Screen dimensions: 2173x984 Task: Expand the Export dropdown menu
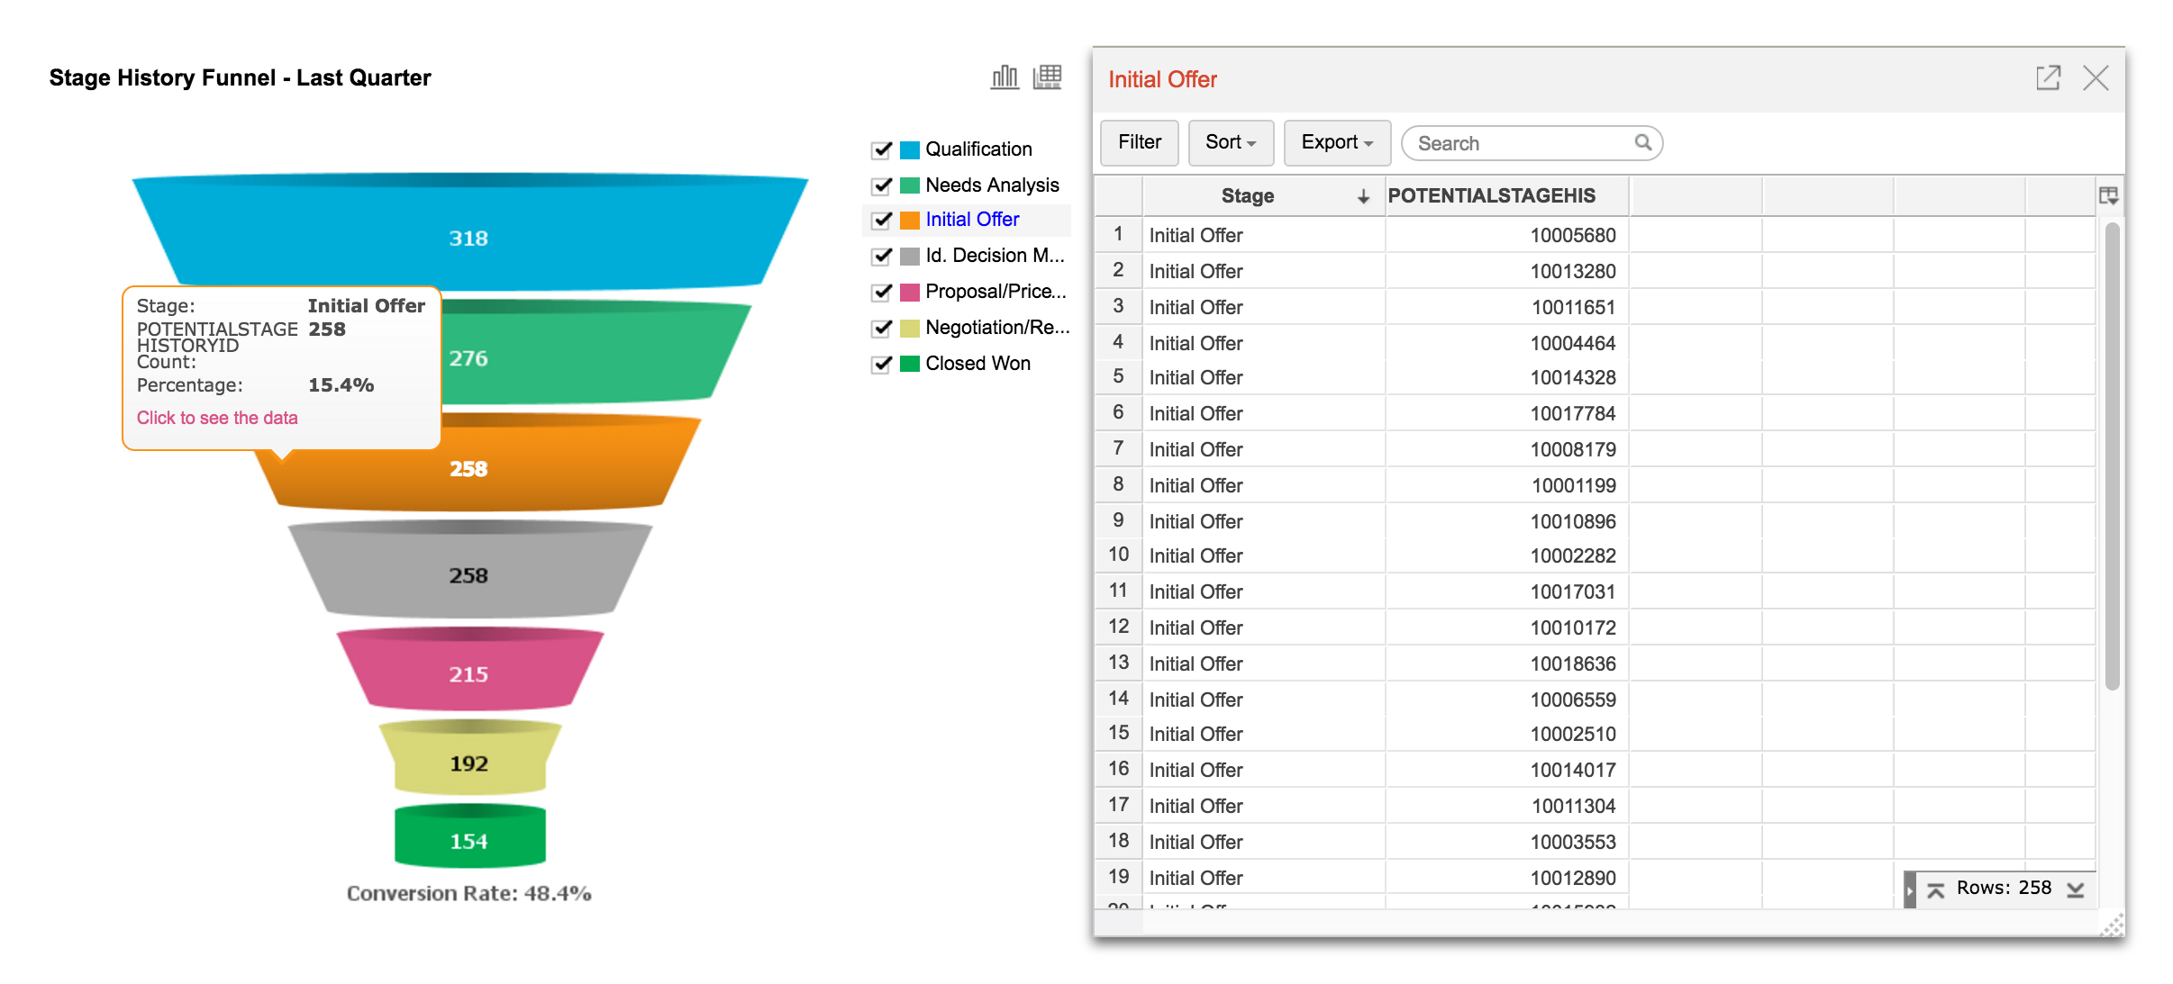click(x=1336, y=142)
